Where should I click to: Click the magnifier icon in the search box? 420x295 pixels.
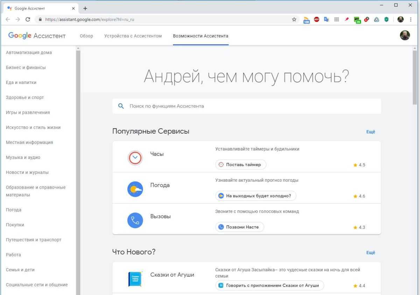[121, 106]
